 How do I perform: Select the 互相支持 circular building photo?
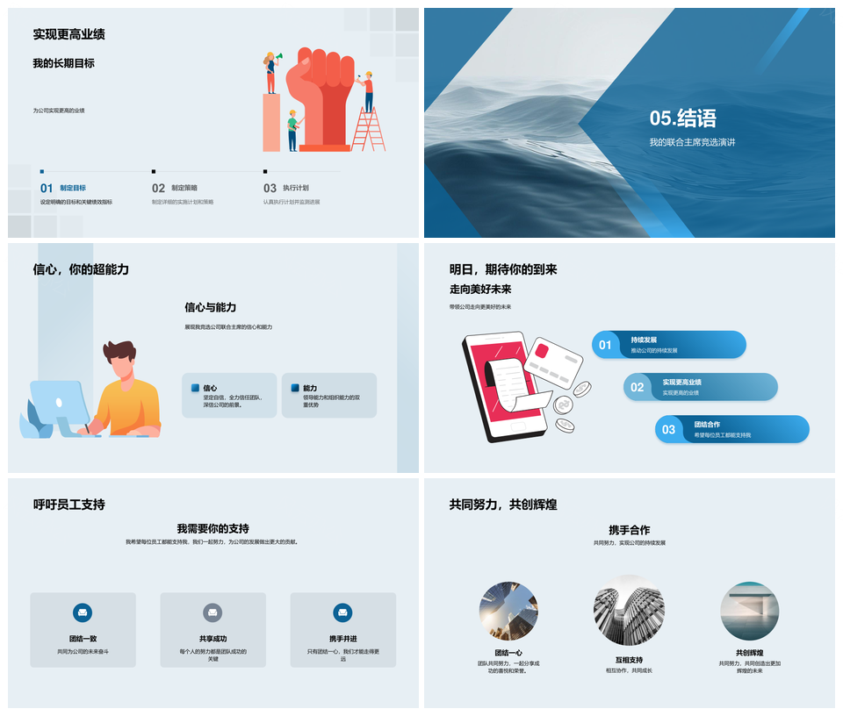point(629,611)
